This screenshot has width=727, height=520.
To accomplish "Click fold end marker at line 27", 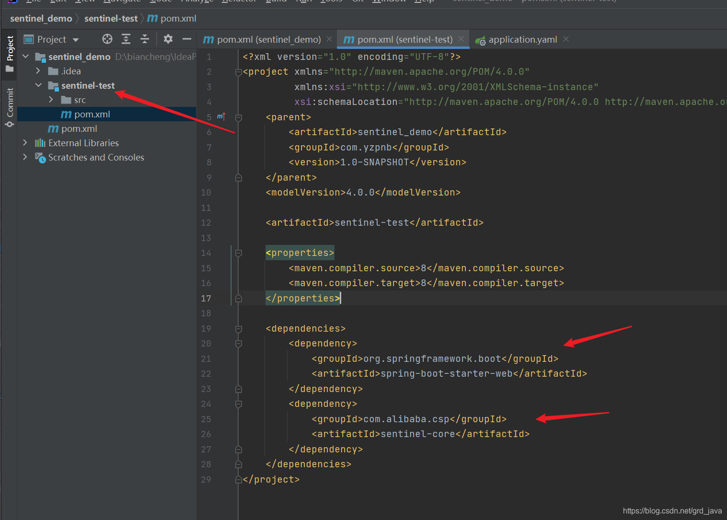I will pos(238,450).
